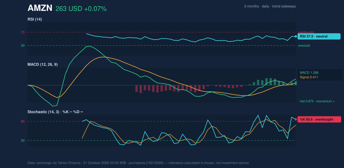Click the 'hist 0.875 · momentum +' label
This screenshot has width=344, height=168.
(x=317, y=101)
